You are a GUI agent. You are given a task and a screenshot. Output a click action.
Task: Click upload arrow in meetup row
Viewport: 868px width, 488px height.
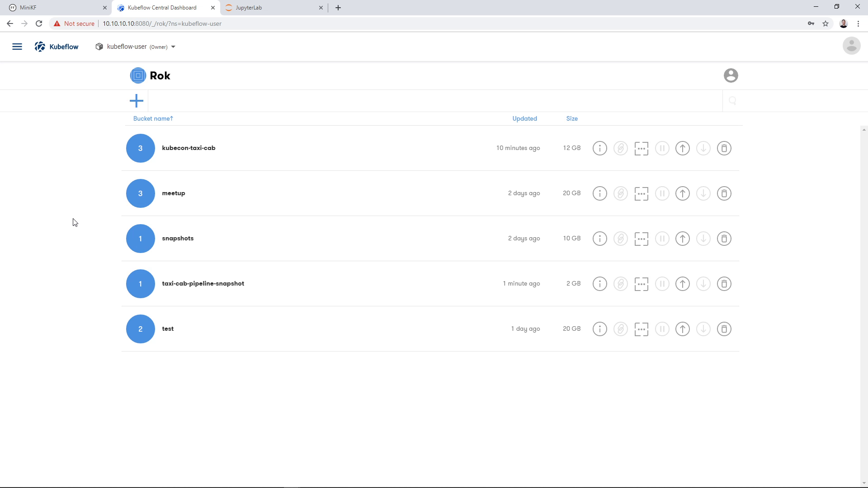click(x=683, y=193)
